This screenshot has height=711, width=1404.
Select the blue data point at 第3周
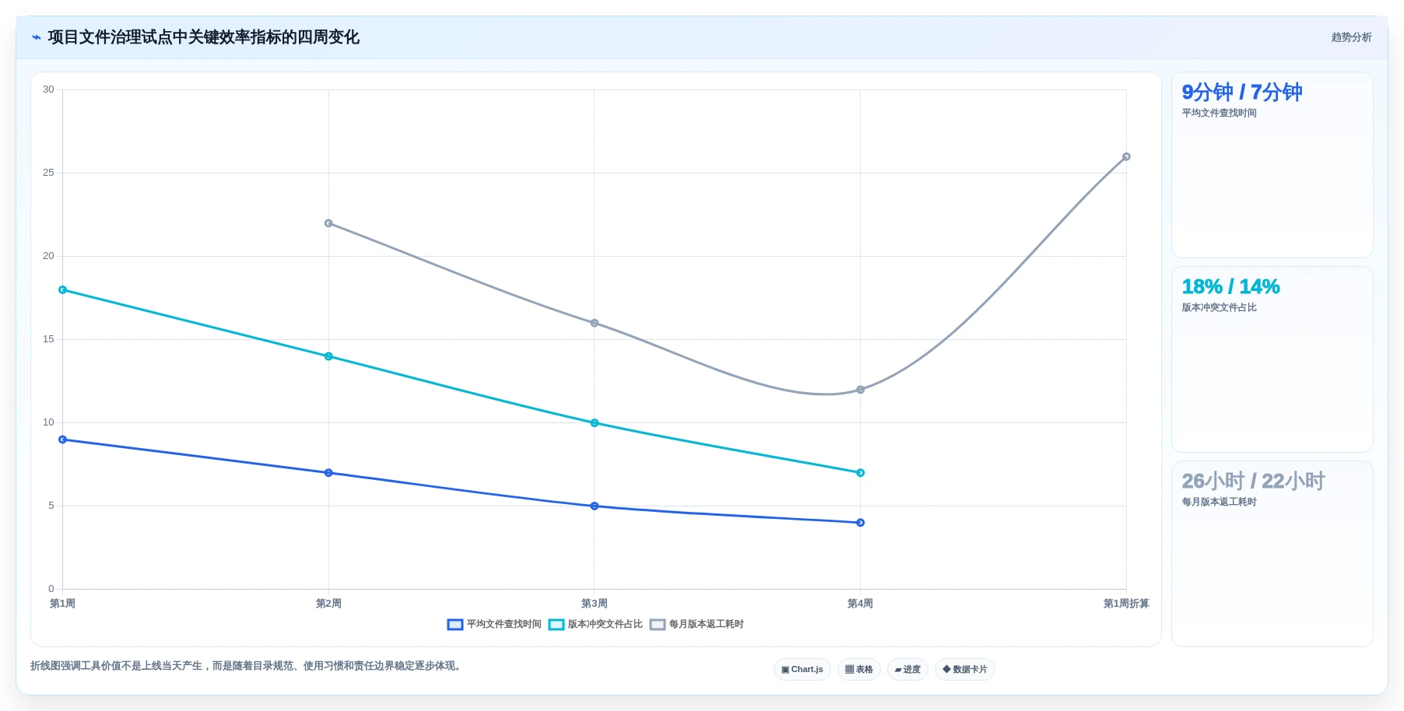[595, 506]
